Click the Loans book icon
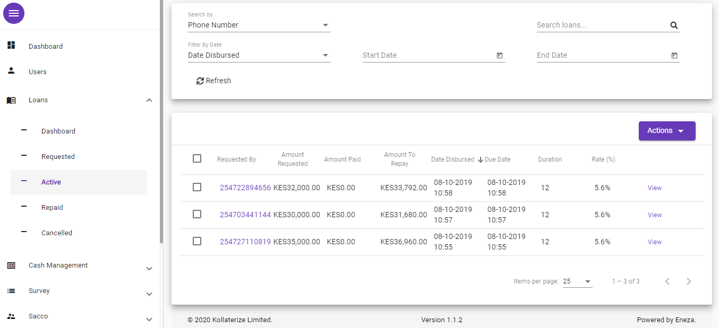 click(11, 100)
